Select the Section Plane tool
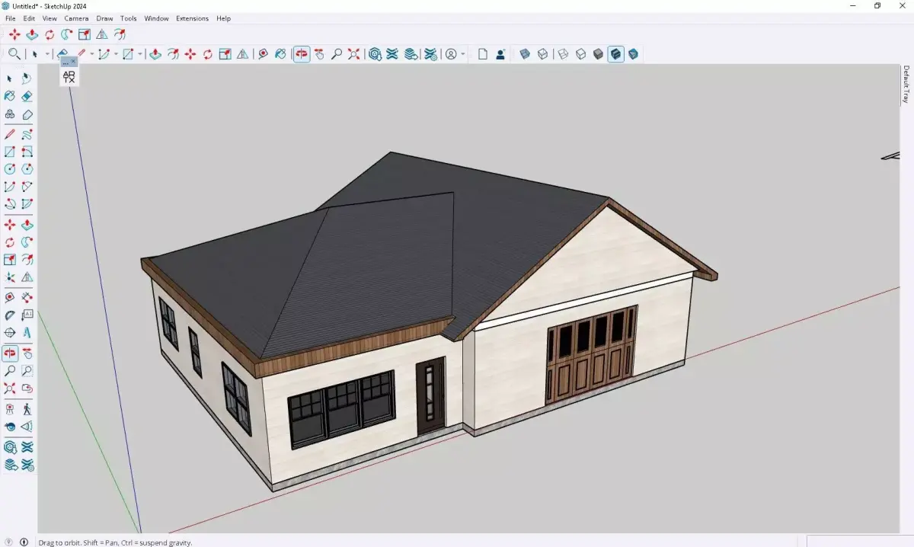The image size is (914, 547). coord(27,427)
